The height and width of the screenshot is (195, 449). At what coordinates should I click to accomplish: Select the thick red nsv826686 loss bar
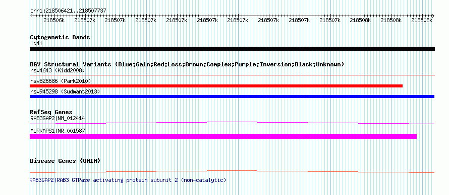tap(216, 86)
